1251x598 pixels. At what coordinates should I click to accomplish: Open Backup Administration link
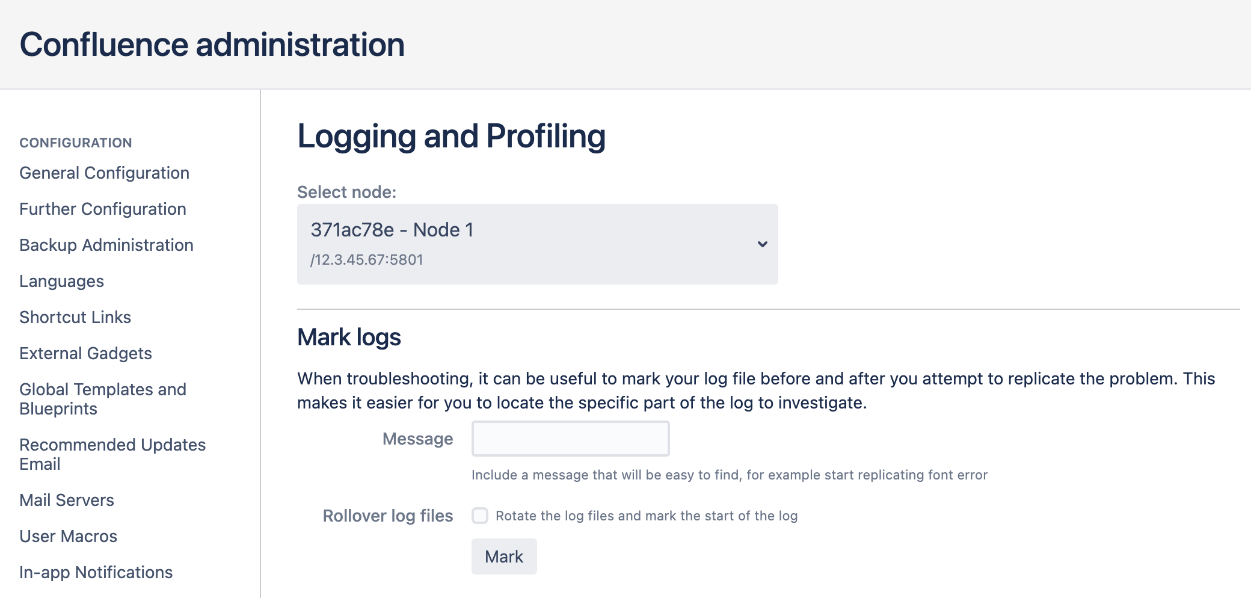(106, 245)
